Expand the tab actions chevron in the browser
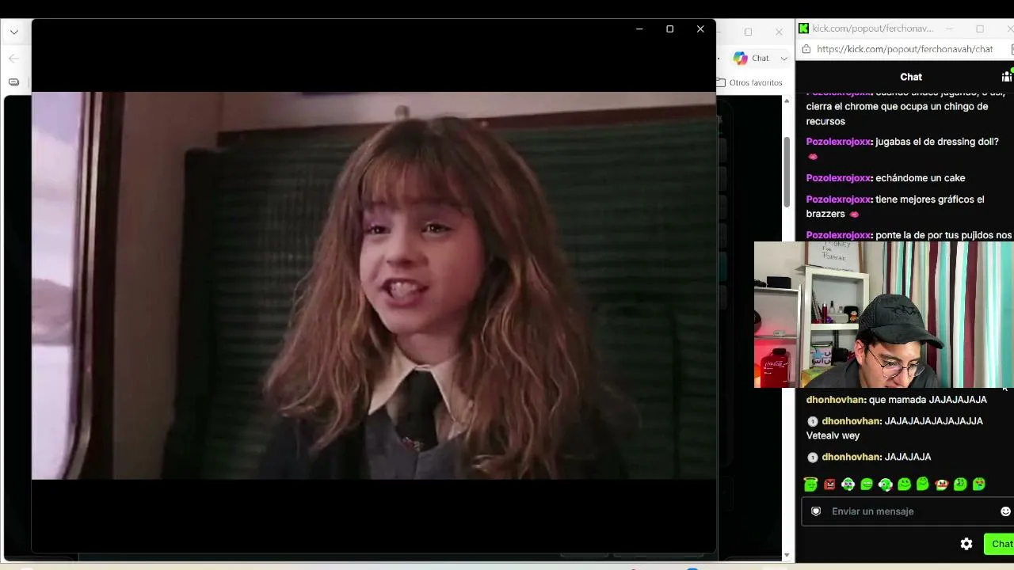1014x570 pixels. [x=13, y=32]
